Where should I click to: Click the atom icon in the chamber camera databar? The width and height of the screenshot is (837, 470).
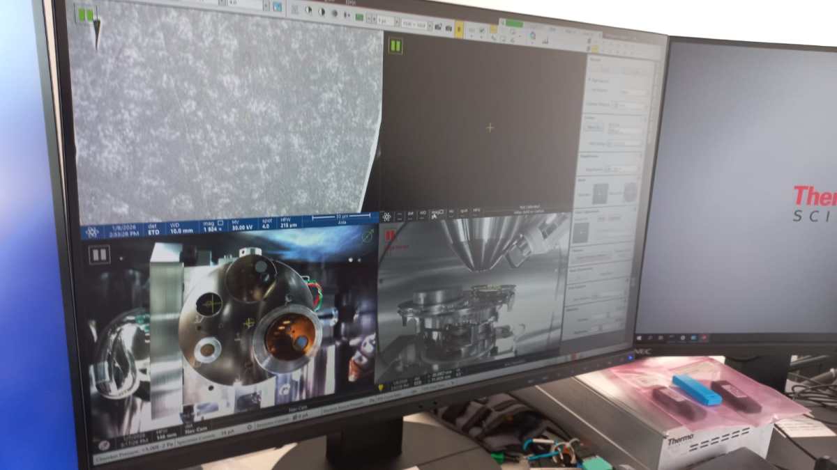[387, 217]
